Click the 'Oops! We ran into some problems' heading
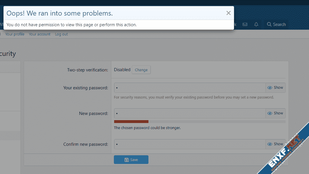This screenshot has width=309, height=174. [60, 13]
